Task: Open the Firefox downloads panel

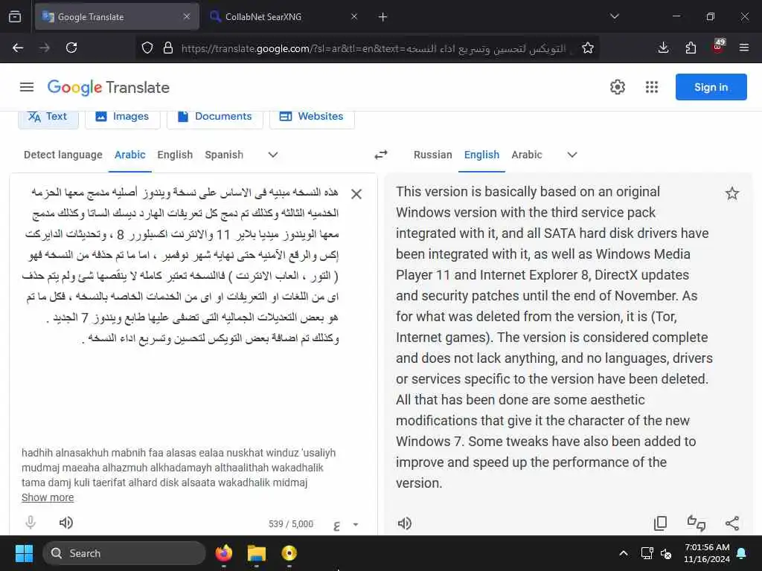Action: click(x=663, y=48)
